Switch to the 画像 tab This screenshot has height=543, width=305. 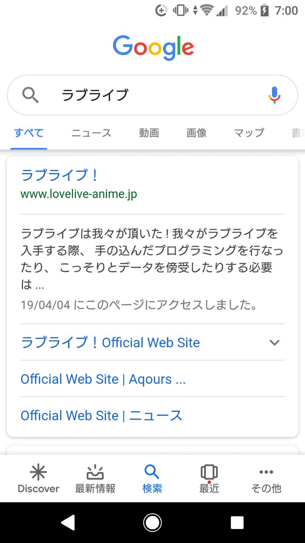click(197, 133)
